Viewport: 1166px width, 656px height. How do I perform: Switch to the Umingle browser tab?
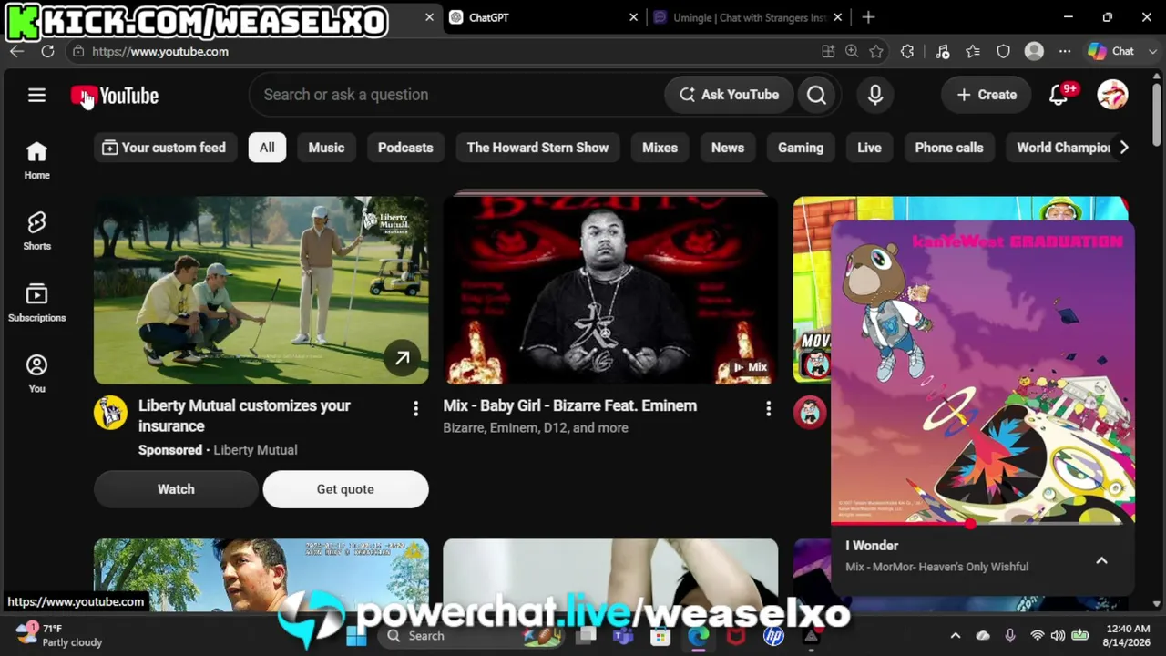tap(747, 17)
